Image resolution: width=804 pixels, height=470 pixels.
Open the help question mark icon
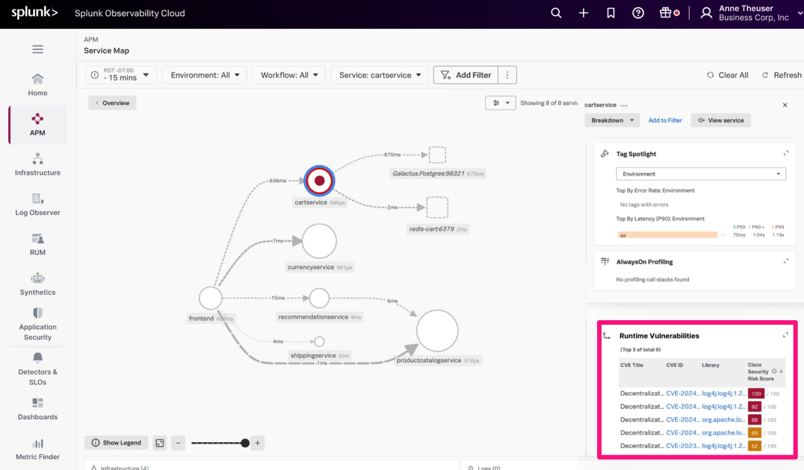pos(638,13)
